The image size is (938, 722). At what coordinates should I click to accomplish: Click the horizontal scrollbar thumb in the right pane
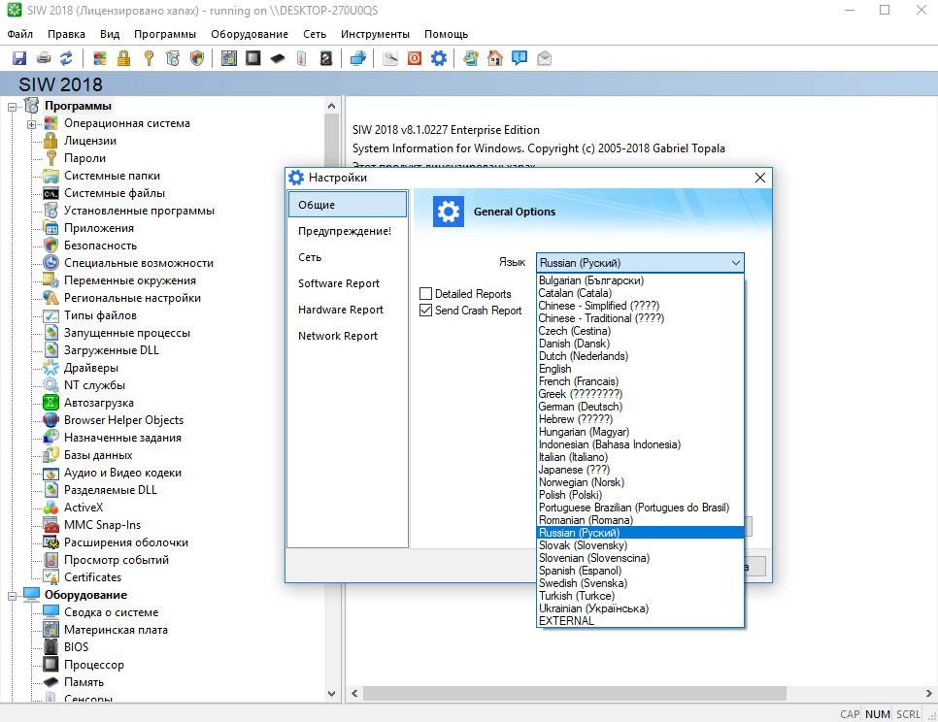click(574, 693)
